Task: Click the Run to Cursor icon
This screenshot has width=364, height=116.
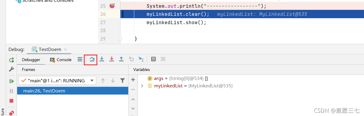Action: [x=141, y=59]
